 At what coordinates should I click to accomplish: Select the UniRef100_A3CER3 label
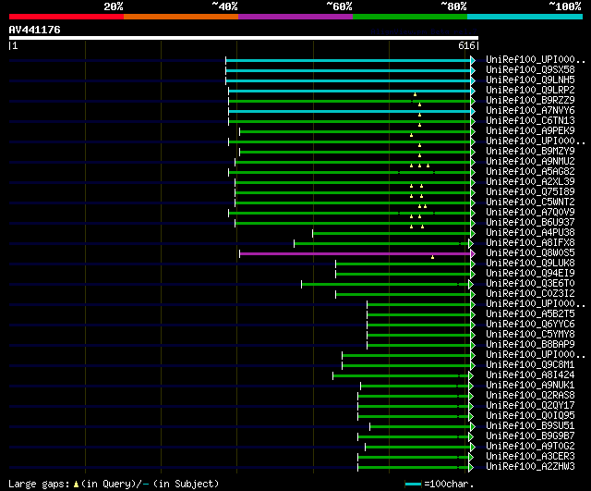(x=530, y=457)
